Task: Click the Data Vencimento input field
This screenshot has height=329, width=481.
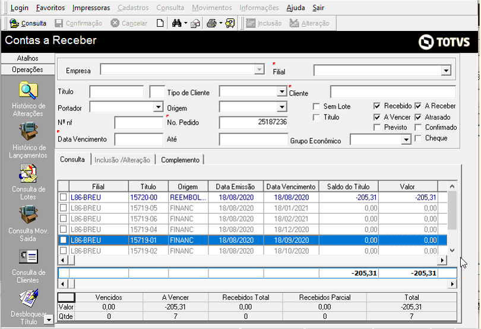Action: (138, 139)
